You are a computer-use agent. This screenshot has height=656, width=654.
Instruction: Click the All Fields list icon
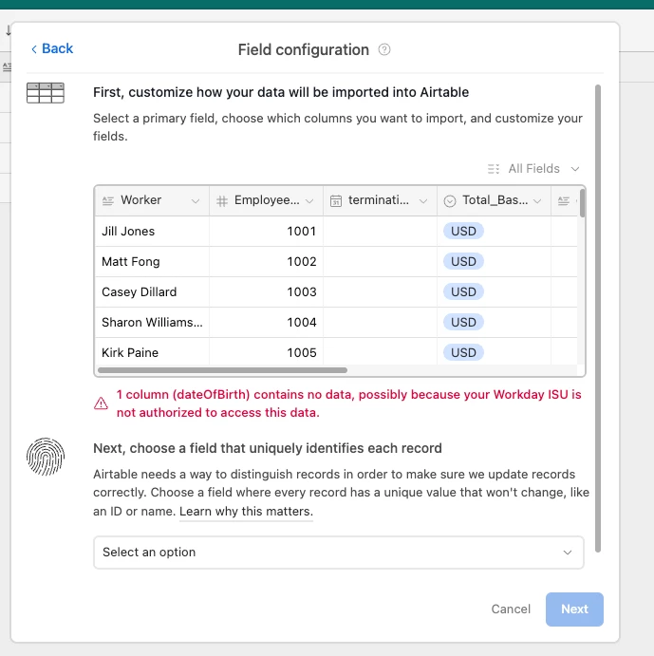pyautogui.click(x=494, y=169)
